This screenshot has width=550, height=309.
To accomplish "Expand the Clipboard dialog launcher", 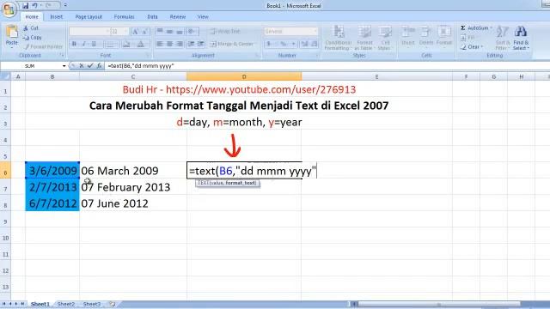I will (62, 55).
